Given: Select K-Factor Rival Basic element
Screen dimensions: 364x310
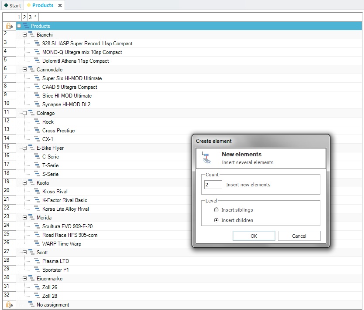Looking at the screenshot, I should [65, 200].
